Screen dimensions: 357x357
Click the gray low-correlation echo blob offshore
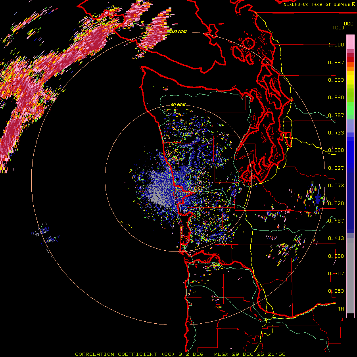(x=157, y=194)
